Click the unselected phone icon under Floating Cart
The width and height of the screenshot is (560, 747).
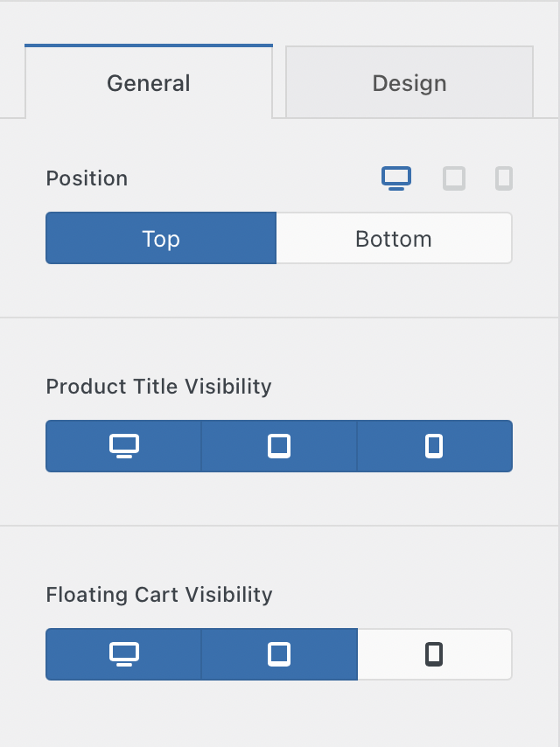[x=434, y=654]
